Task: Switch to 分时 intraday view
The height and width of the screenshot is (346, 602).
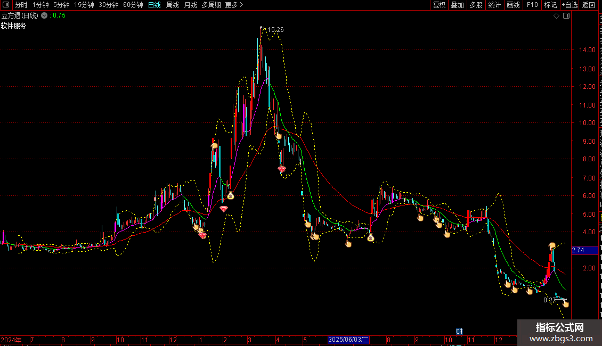Action: pos(21,5)
